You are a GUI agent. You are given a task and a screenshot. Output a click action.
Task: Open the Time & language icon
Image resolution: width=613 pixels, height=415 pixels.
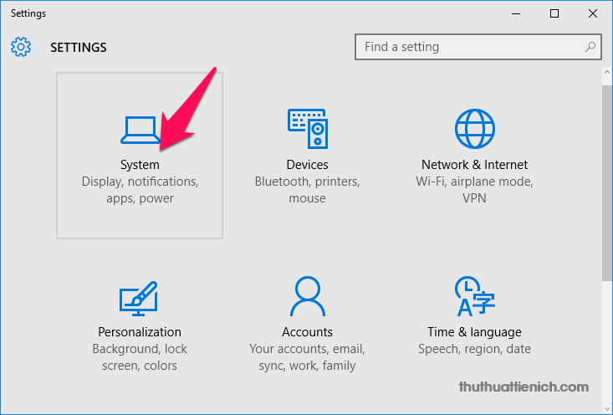click(x=475, y=296)
